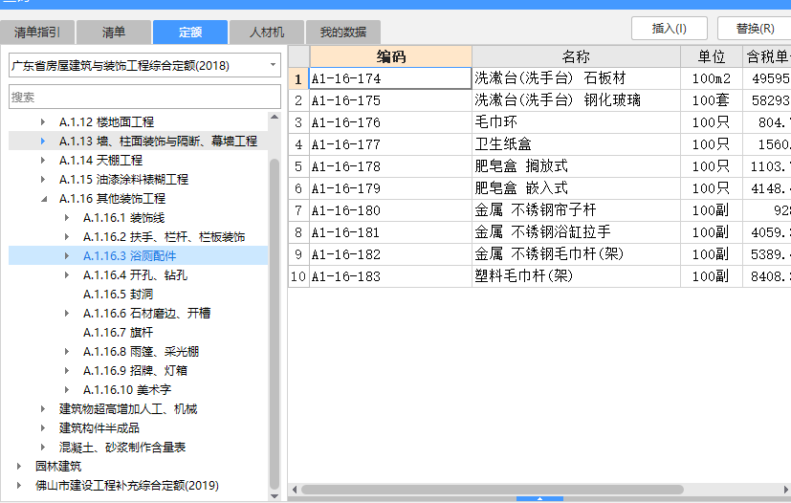Click the 毛巾环 name cell
Viewport: 791px width, 503px height.
pyautogui.click(x=576, y=122)
